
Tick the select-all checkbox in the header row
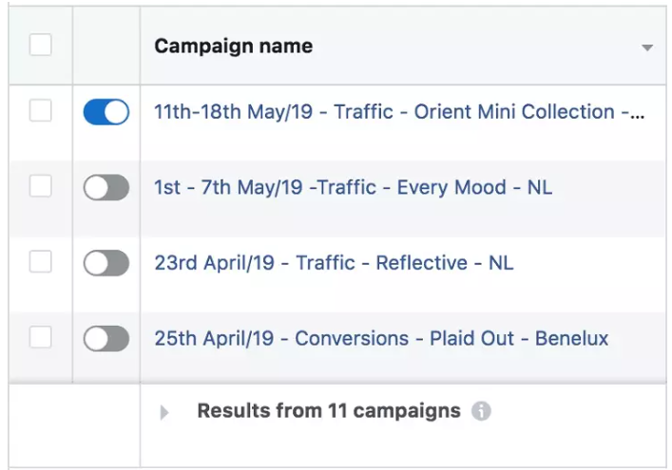click(x=40, y=45)
